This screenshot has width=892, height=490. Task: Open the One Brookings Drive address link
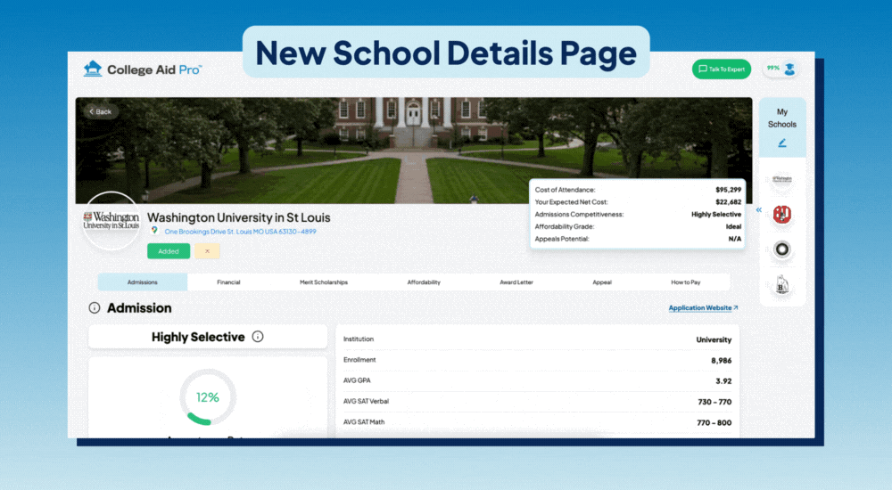click(x=240, y=232)
